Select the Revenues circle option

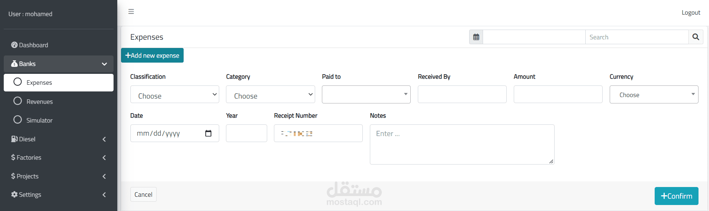(18, 101)
